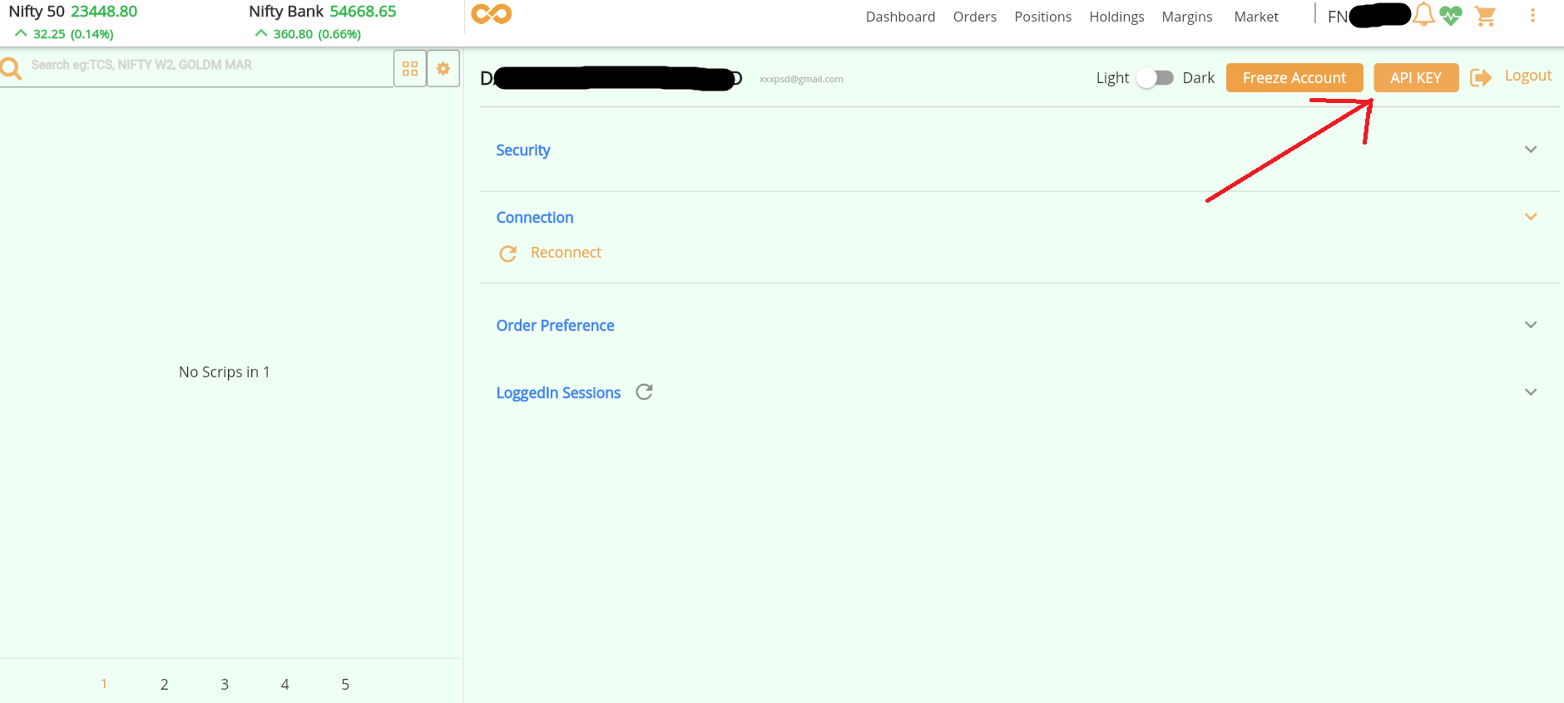
Task: Click the logout arrow icon
Action: coord(1481,77)
